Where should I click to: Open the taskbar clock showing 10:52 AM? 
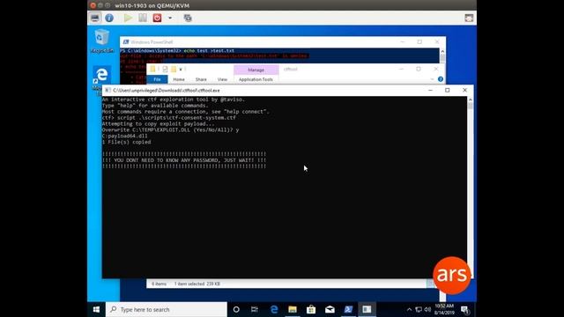click(x=444, y=309)
